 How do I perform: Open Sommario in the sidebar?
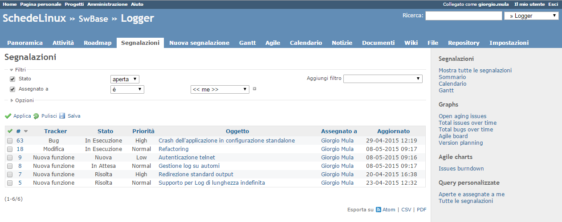452,77
